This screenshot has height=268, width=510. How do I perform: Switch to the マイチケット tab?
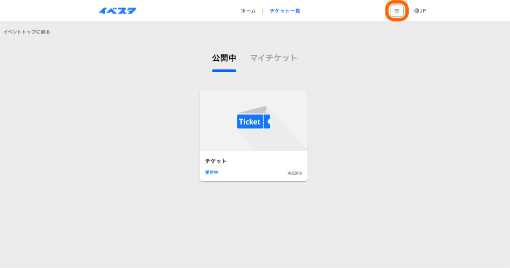click(x=273, y=58)
